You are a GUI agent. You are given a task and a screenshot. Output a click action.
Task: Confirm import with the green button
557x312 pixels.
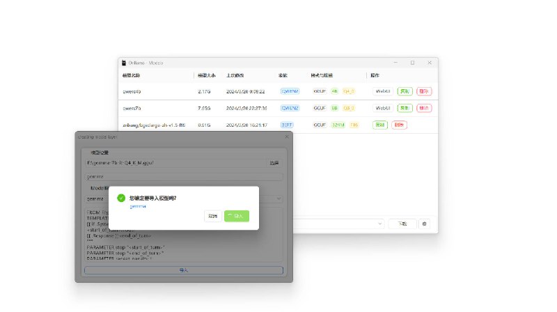236,217
